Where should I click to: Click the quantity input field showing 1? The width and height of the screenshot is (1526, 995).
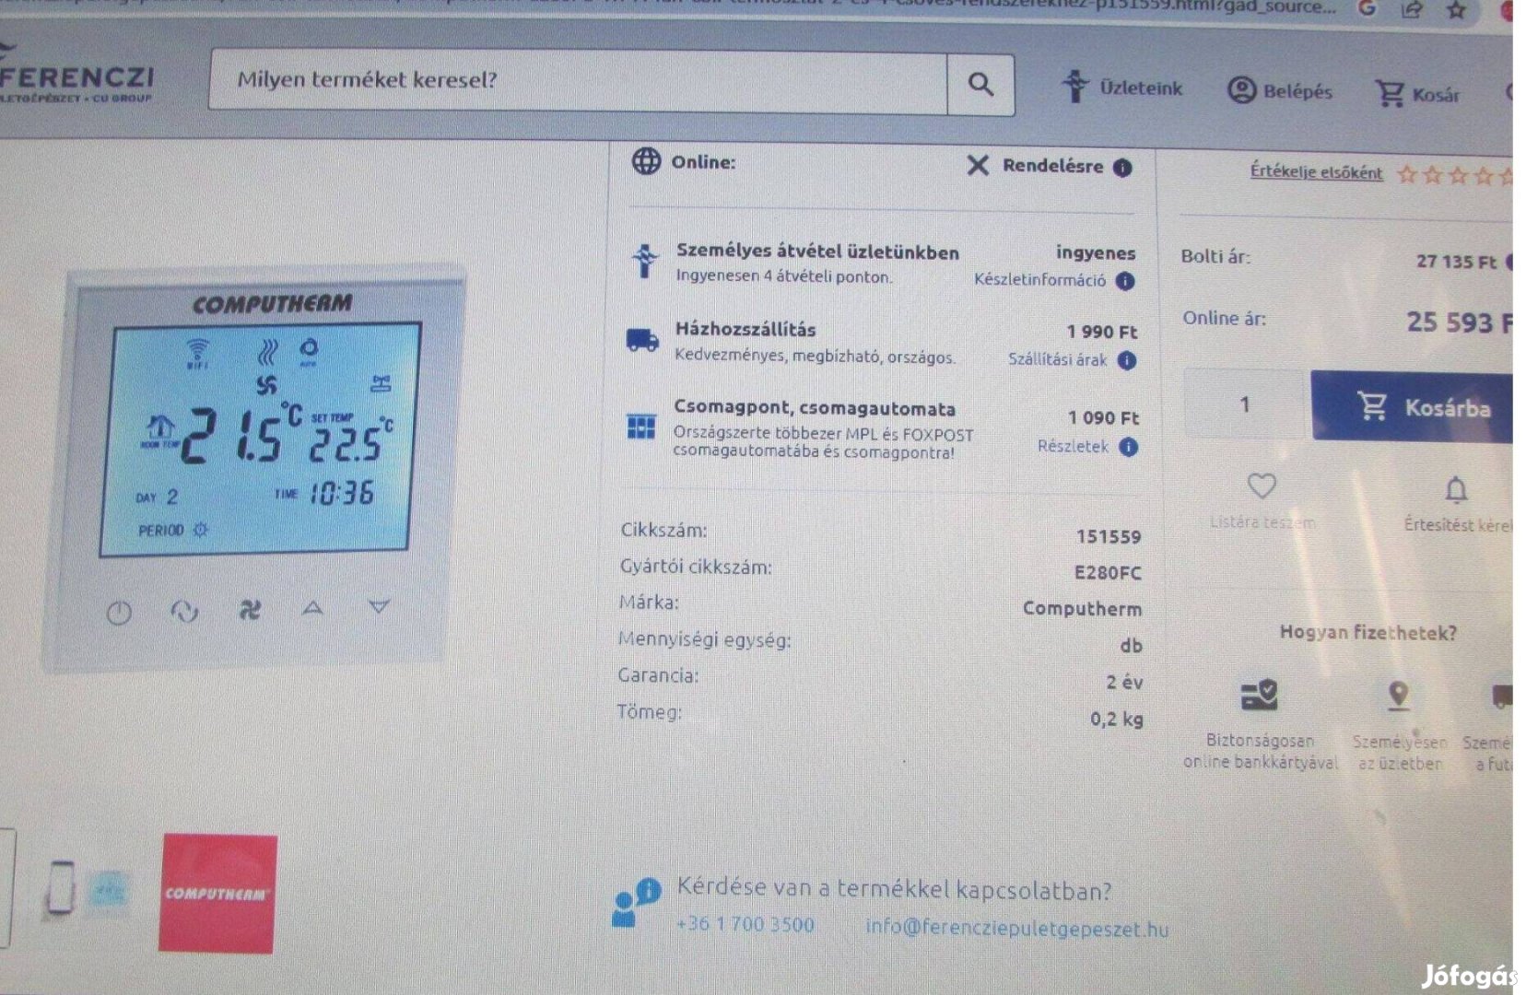[x=1245, y=404]
